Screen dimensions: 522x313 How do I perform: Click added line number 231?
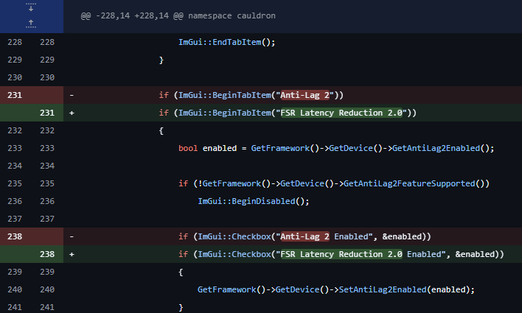tap(47, 113)
